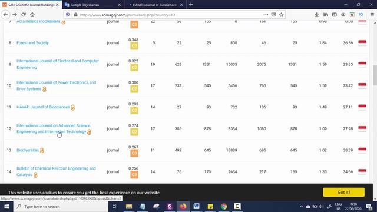Open Google Chrome from the taskbar
The width and height of the screenshot is (377, 212).
(x=224, y=207)
